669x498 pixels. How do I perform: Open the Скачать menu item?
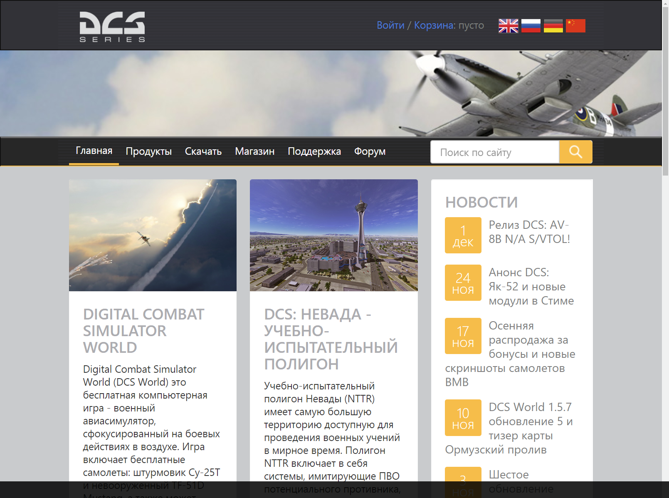203,151
